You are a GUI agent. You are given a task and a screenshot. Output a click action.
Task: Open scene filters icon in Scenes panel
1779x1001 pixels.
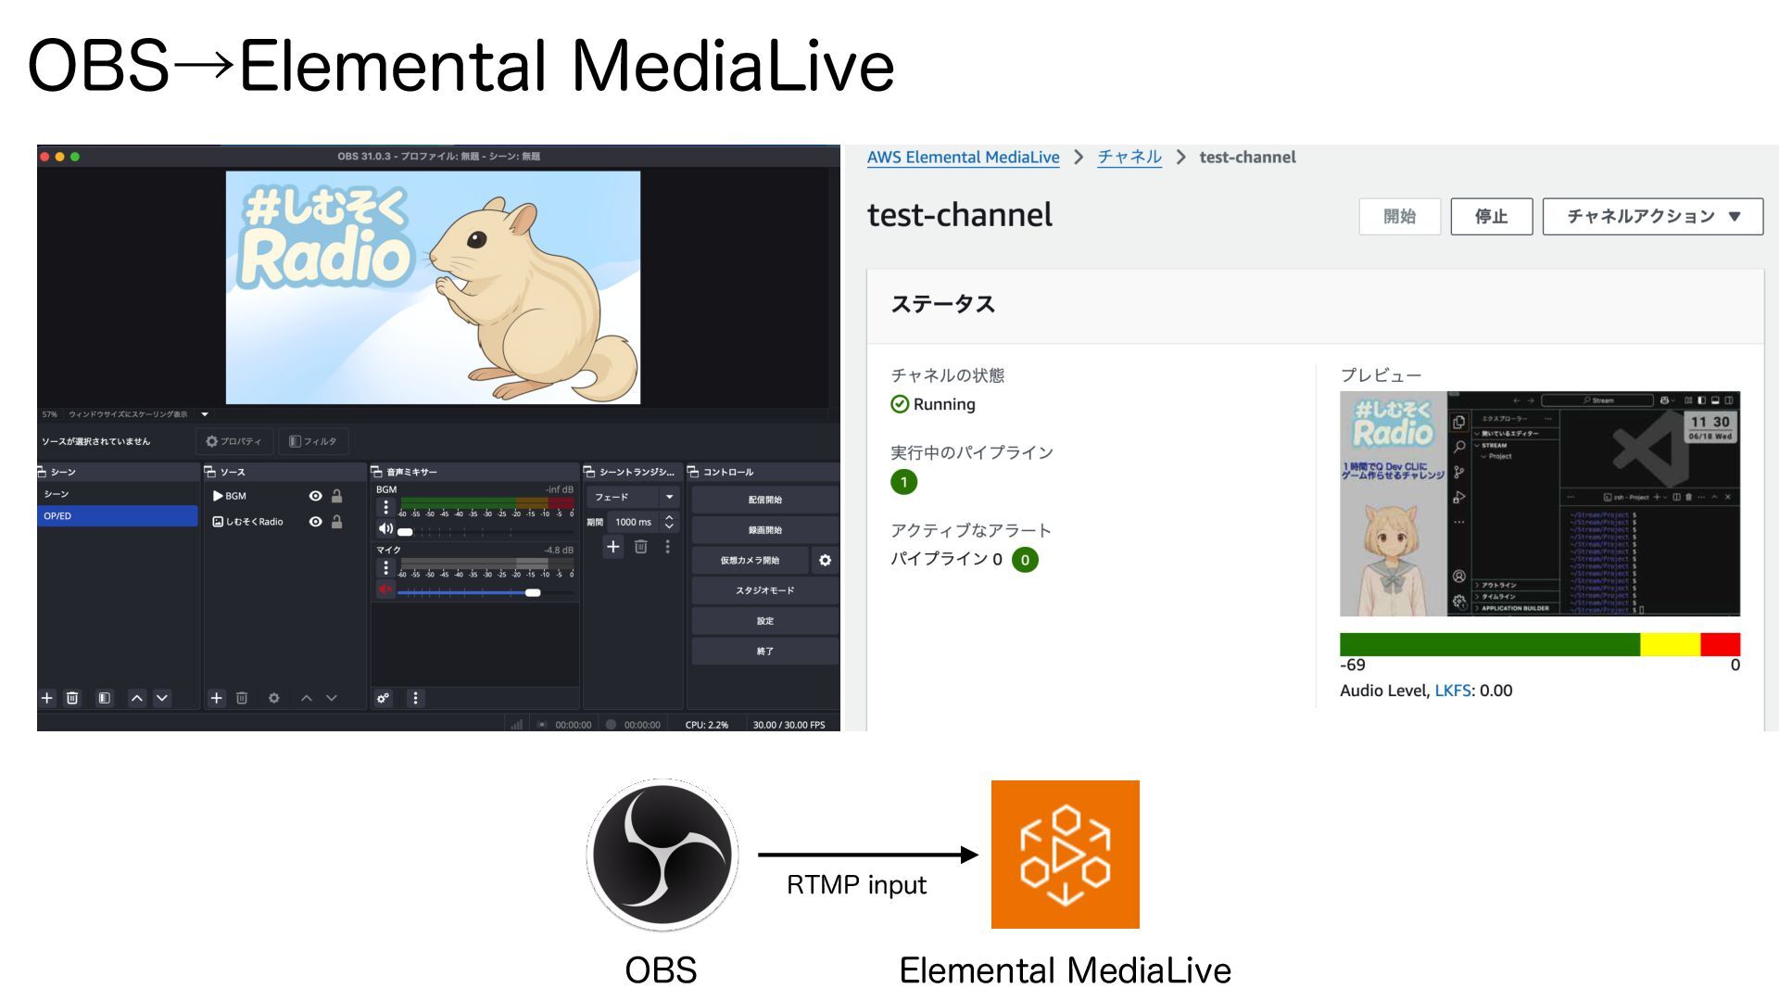coord(105,698)
